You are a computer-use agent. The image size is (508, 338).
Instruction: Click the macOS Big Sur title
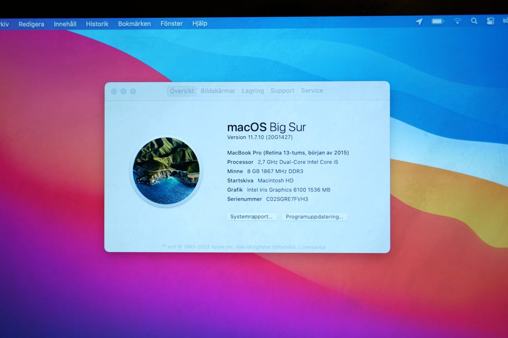[x=266, y=127]
